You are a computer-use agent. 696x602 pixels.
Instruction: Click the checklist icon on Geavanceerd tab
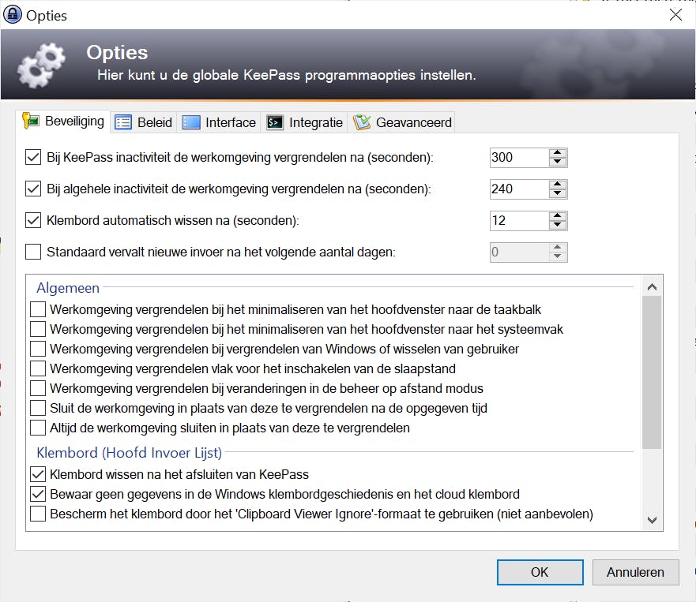(362, 122)
